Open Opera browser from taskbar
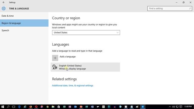 [36, 107]
